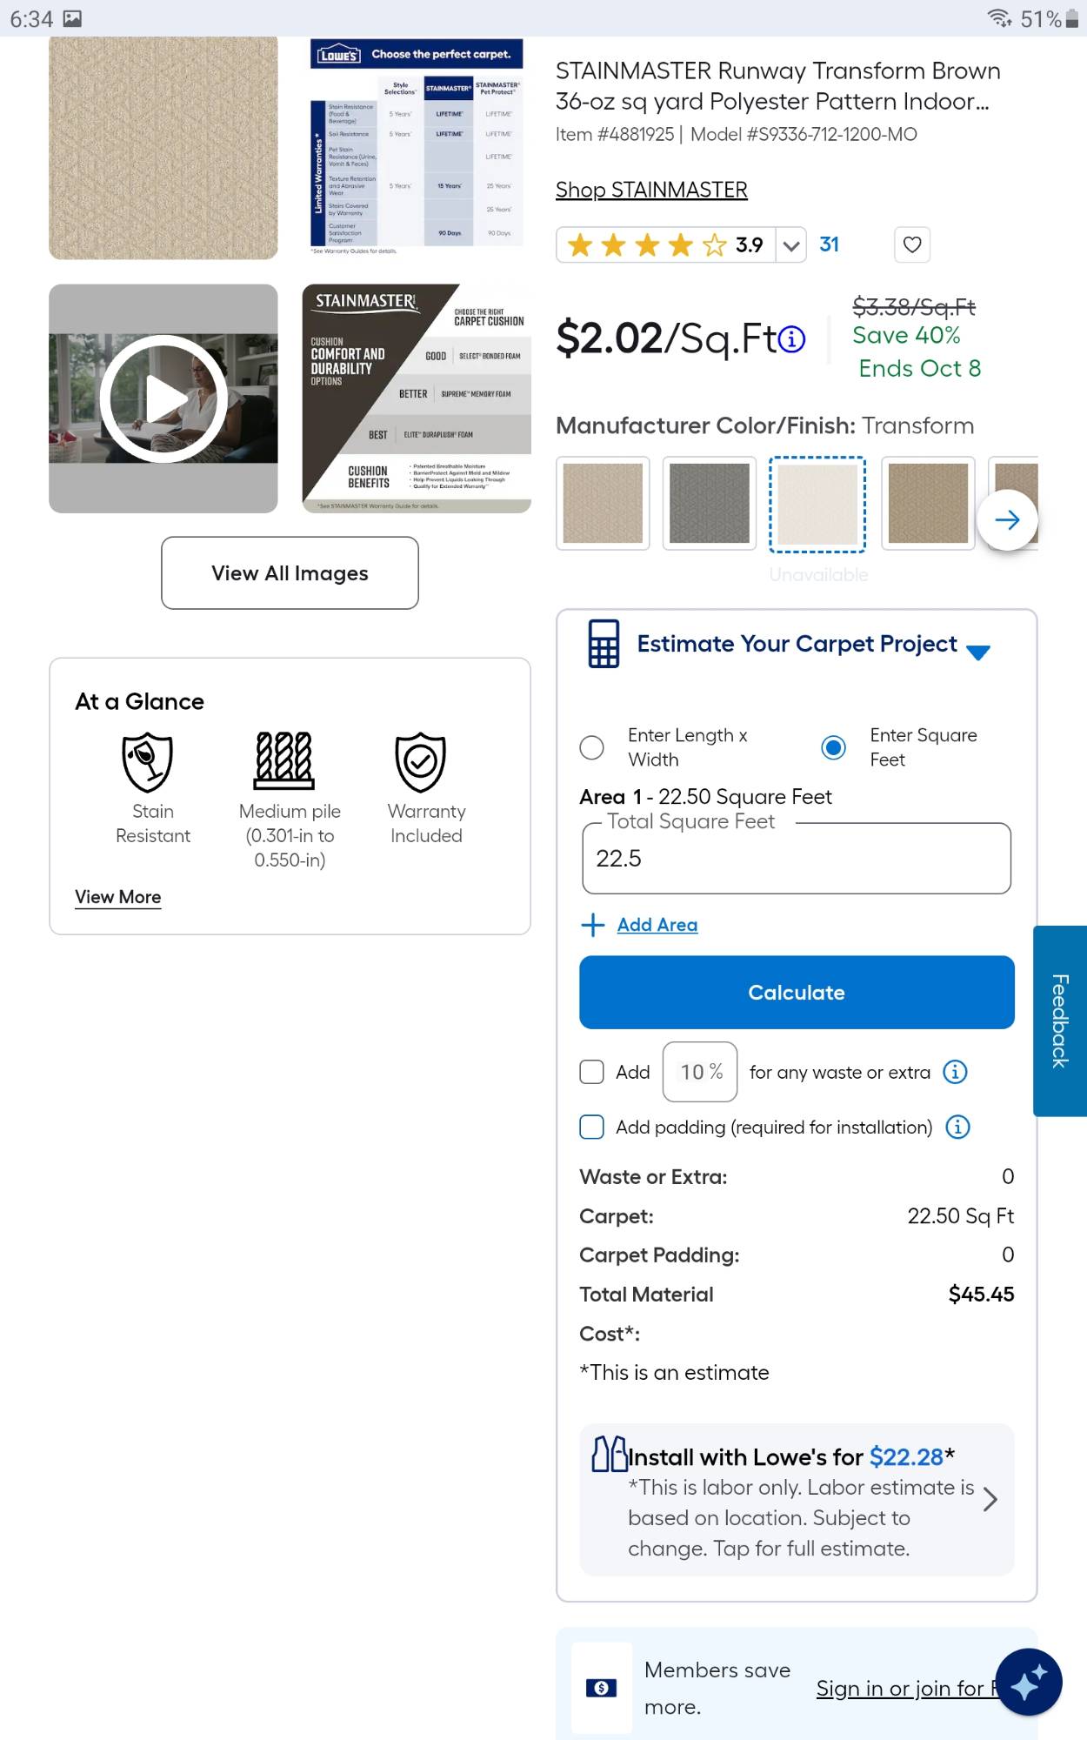This screenshot has height=1740, width=1087.
Task: Check the Add padding checkbox
Action: tap(591, 1128)
